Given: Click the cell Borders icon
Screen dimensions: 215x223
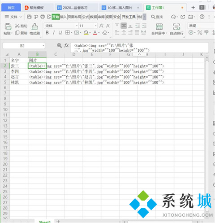Looking at the screenshot, I should [68, 32].
